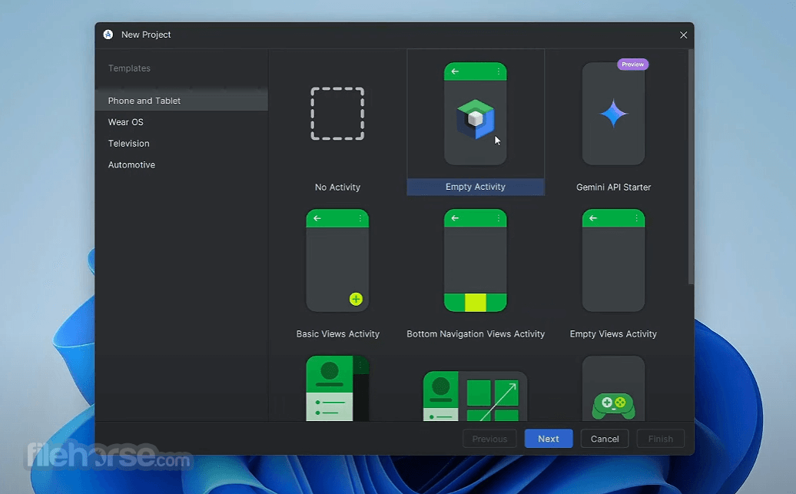Click the 'Bottom Navigation Views Activity' label
796x494 pixels.
click(476, 334)
